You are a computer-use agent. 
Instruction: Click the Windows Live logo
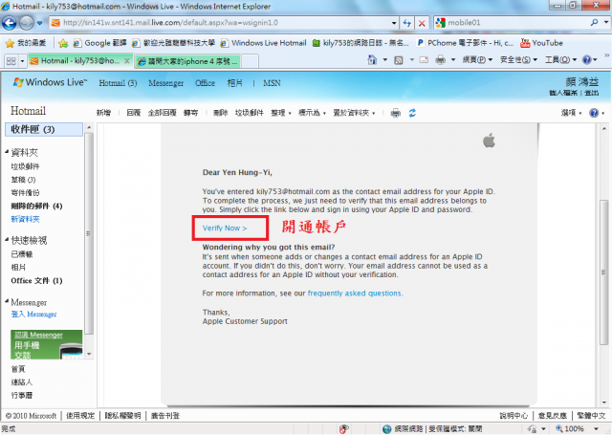pyautogui.click(x=50, y=82)
